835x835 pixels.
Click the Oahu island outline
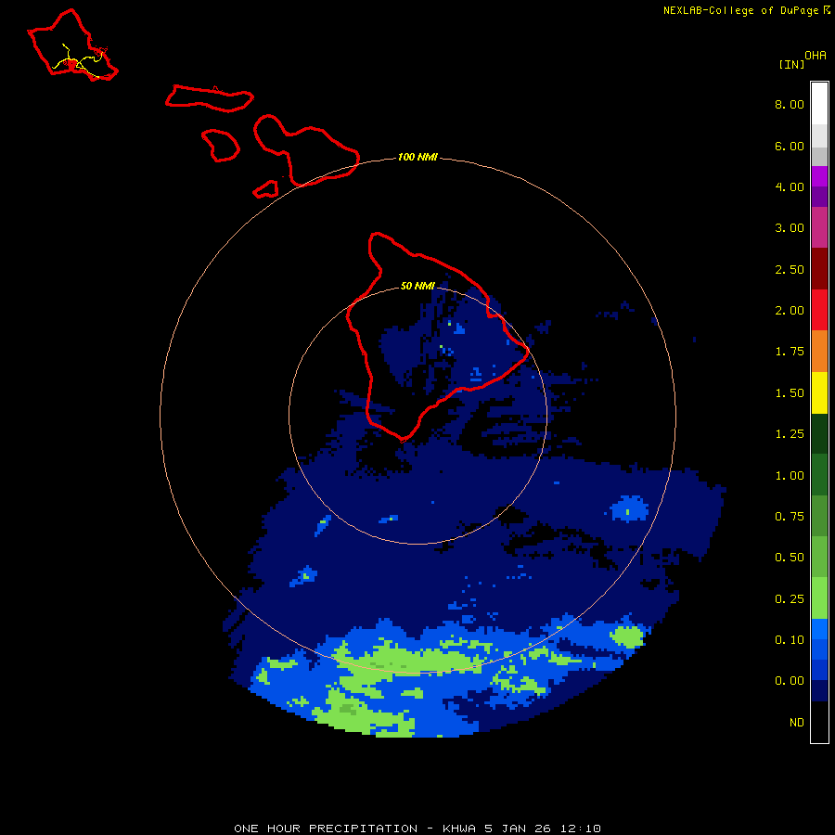(73, 45)
